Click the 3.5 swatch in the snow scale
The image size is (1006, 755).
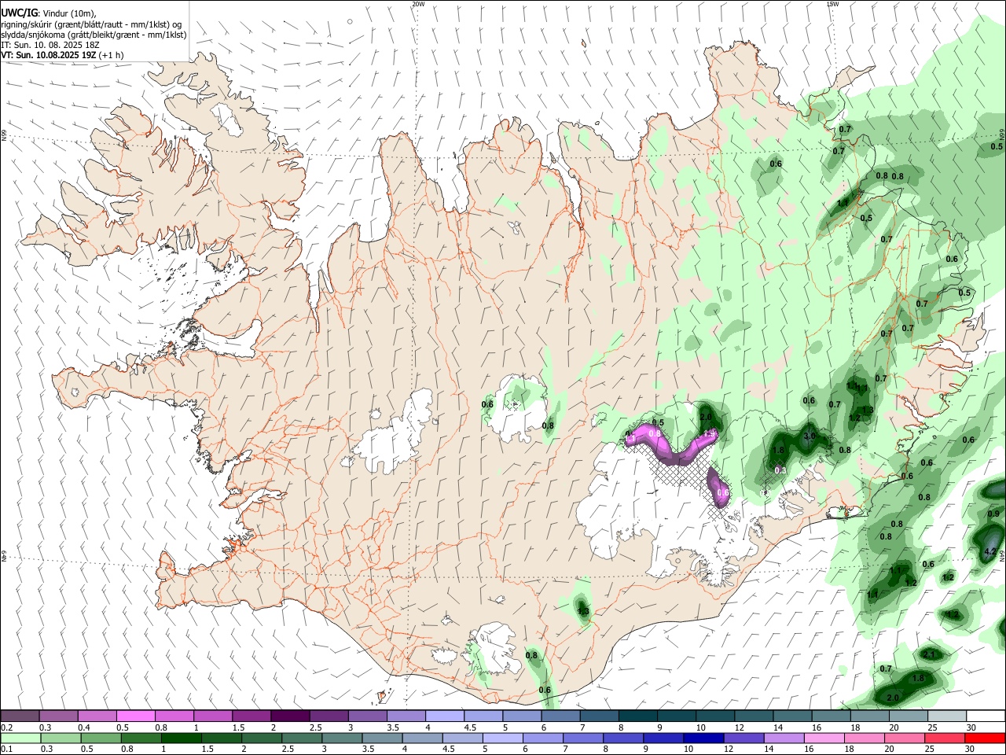pyautogui.click(x=406, y=716)
